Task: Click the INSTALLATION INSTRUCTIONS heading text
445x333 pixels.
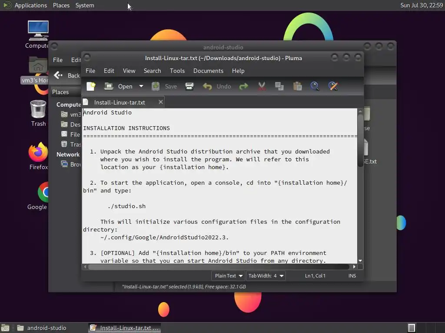Action: 126,128
